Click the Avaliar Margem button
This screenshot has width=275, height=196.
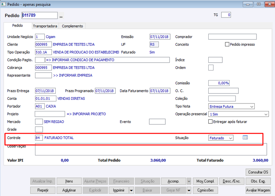[x=258, y=190]
